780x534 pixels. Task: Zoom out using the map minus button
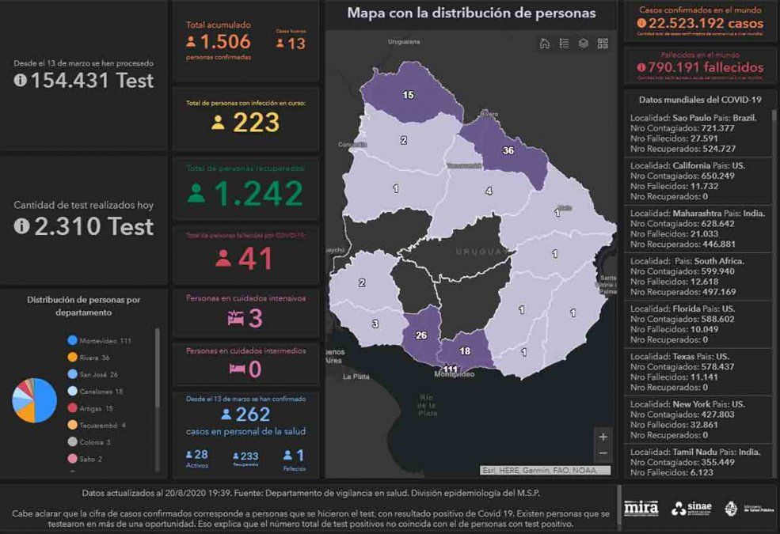(603, 453)
